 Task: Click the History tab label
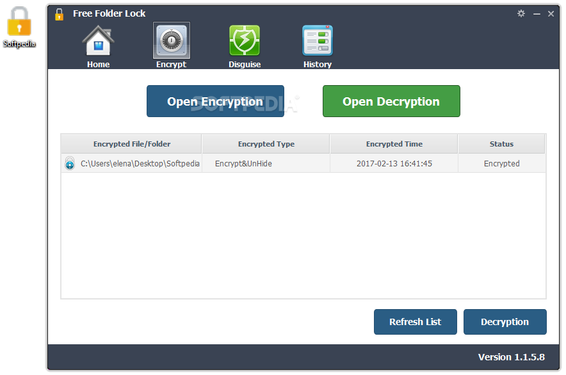point(318,64)
